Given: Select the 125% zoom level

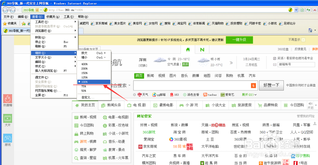Looking at the screenshot, I should pos(94,77).
